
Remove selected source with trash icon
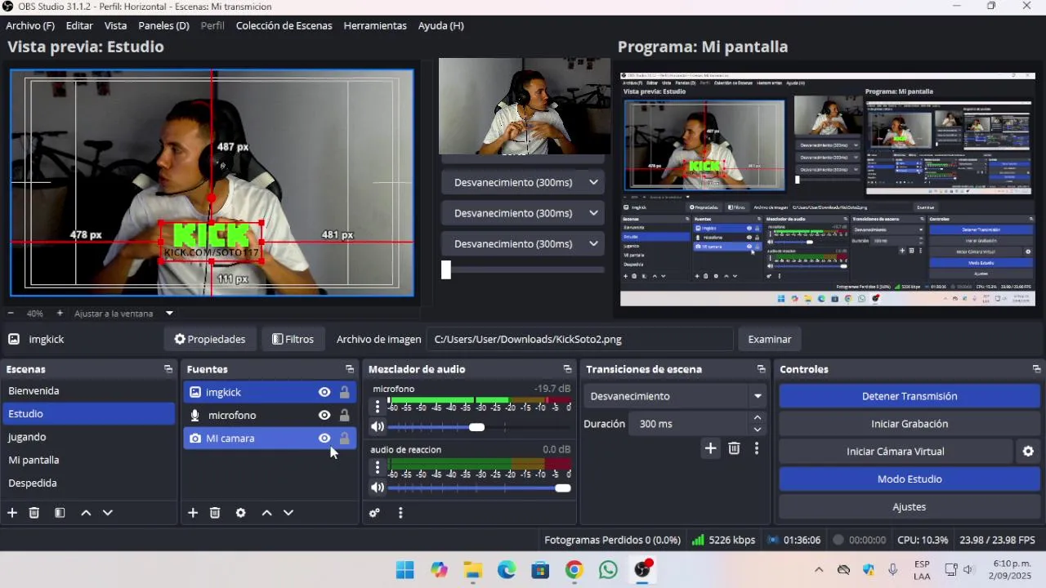(x=215, y=513)
